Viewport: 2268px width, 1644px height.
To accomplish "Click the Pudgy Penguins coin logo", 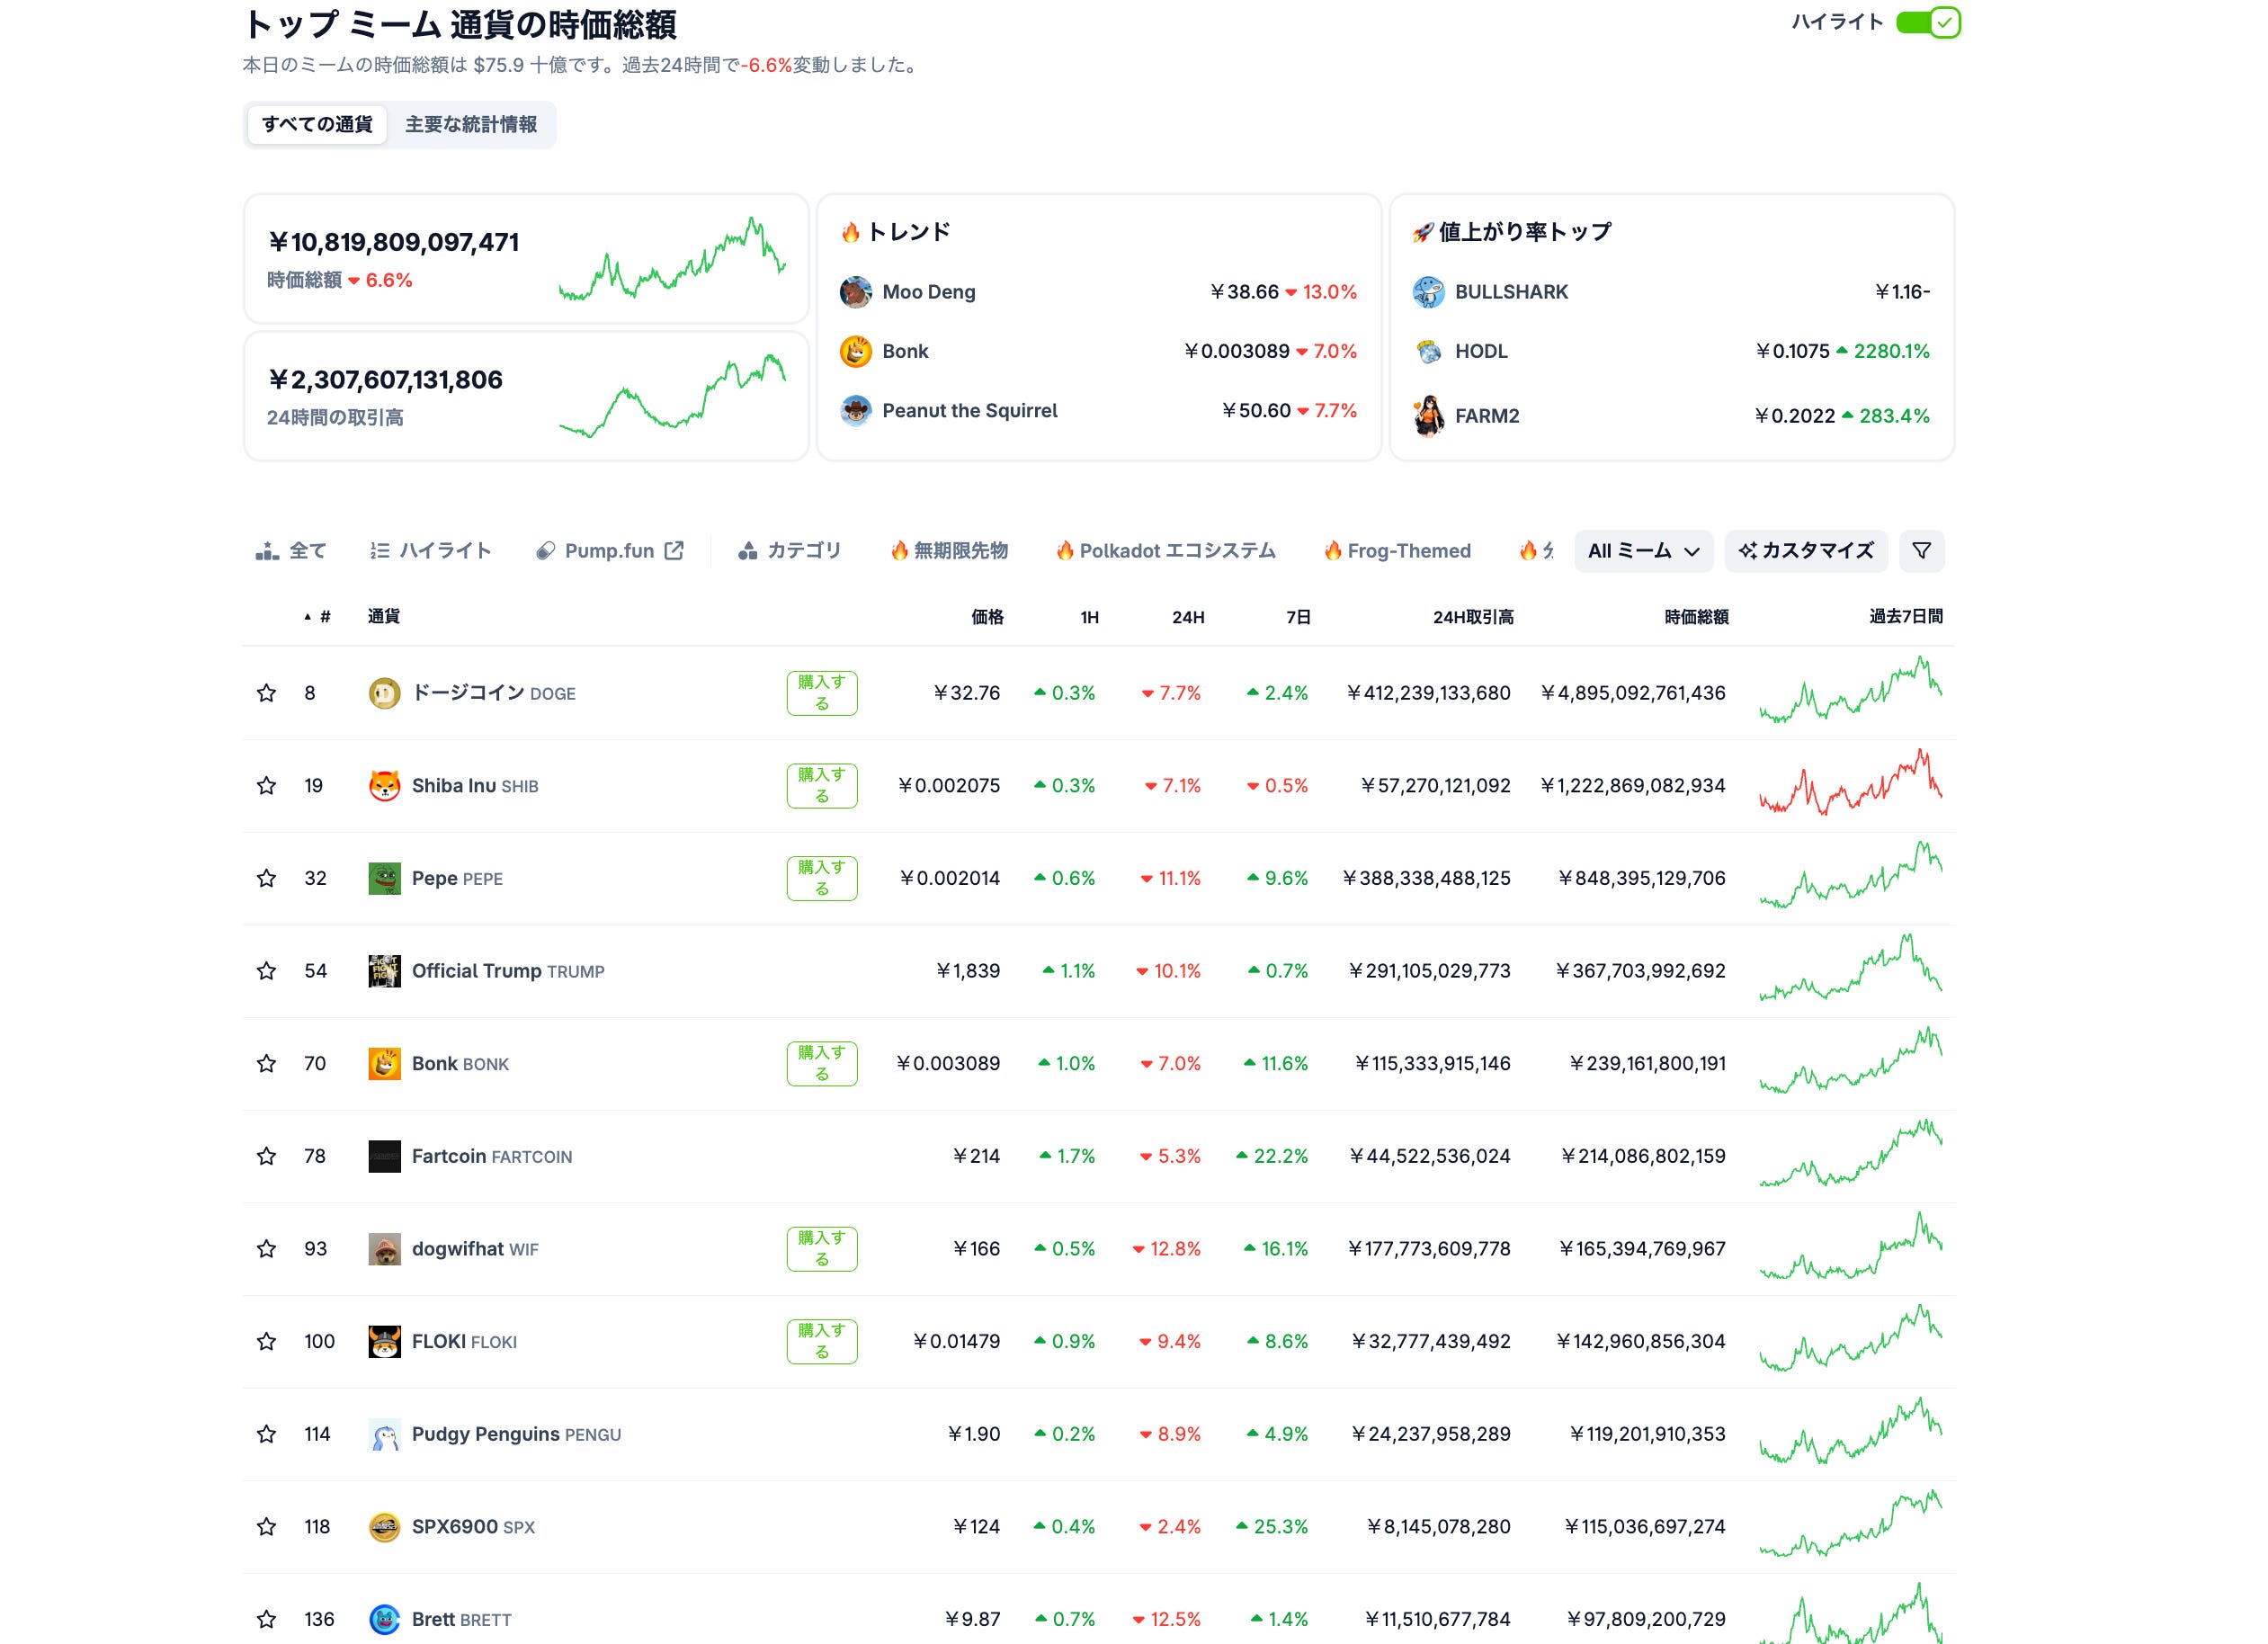I will (384, 1434).
